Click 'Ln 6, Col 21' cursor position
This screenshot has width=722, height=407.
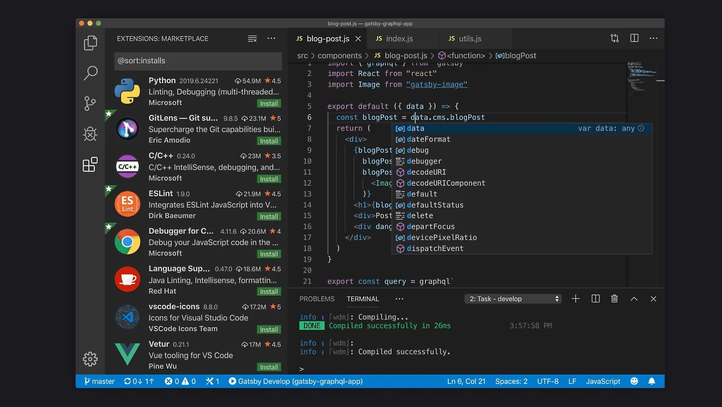[x=466, y=381]
